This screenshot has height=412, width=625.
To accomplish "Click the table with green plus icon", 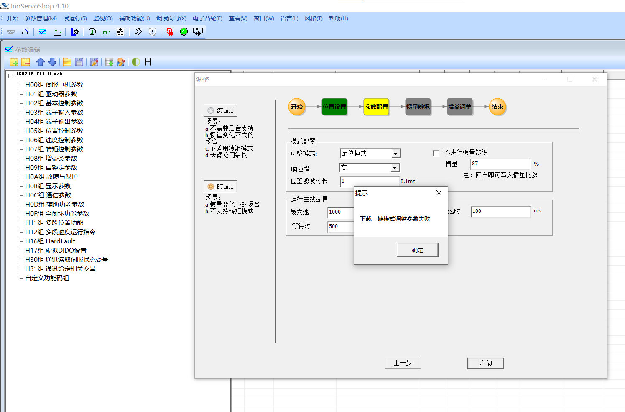I will pyautogui.click(x=109, y=62).
